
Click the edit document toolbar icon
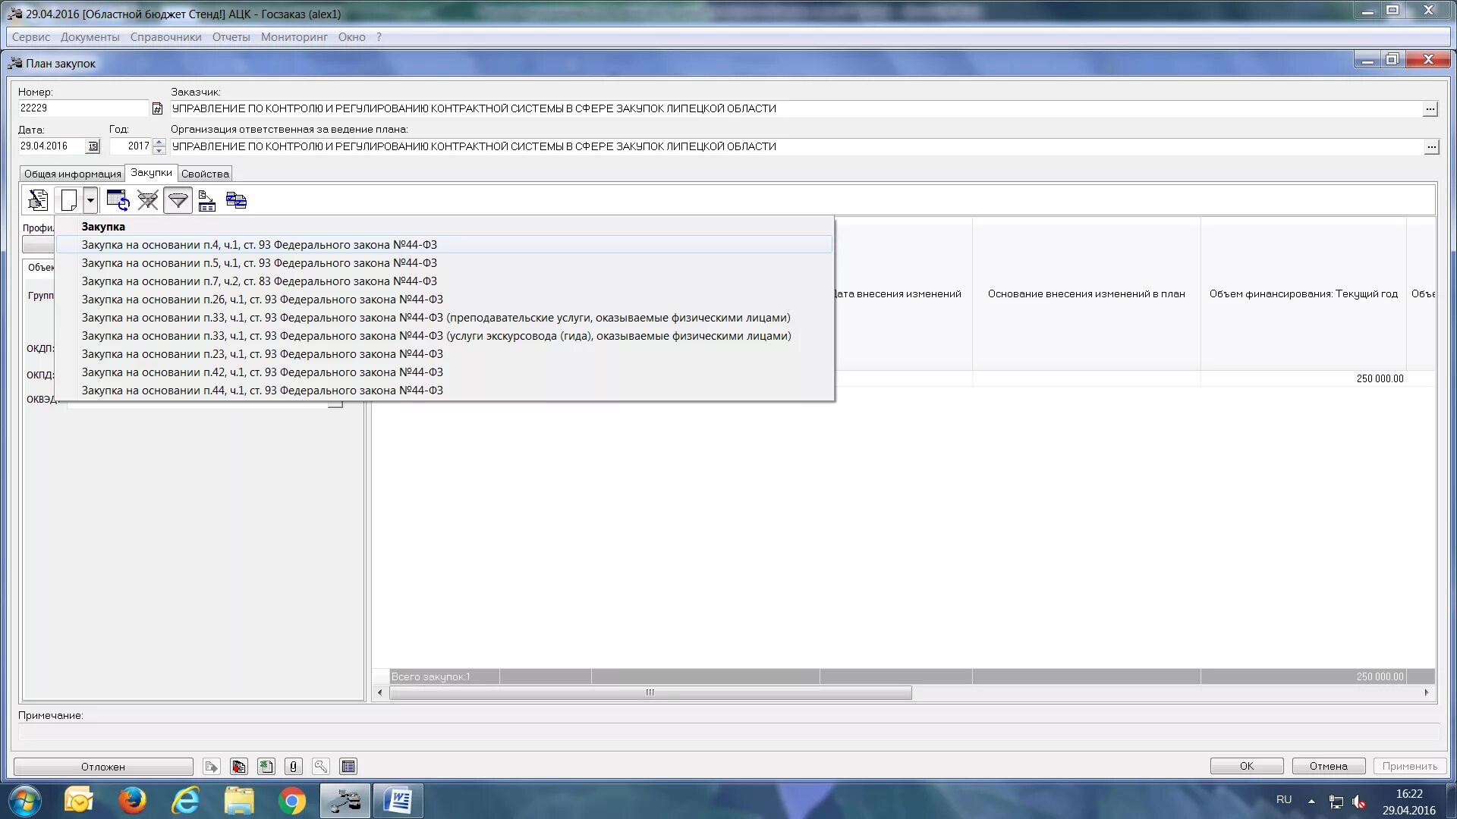(x=38, y=200)
